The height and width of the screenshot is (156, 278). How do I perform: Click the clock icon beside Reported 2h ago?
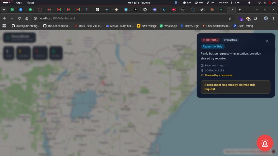pyautogui.click(x=202, y=65)
